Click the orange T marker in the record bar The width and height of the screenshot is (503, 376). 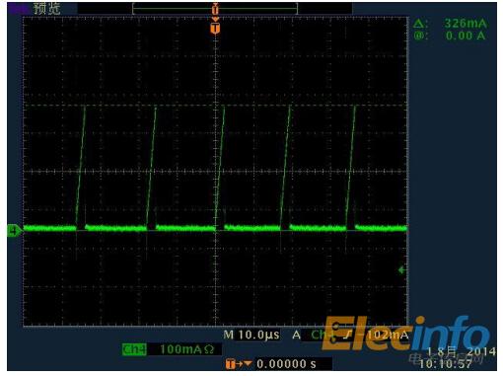click(x=215, y=9)
